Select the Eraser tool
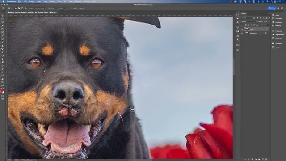 click(x=2, y=52)
